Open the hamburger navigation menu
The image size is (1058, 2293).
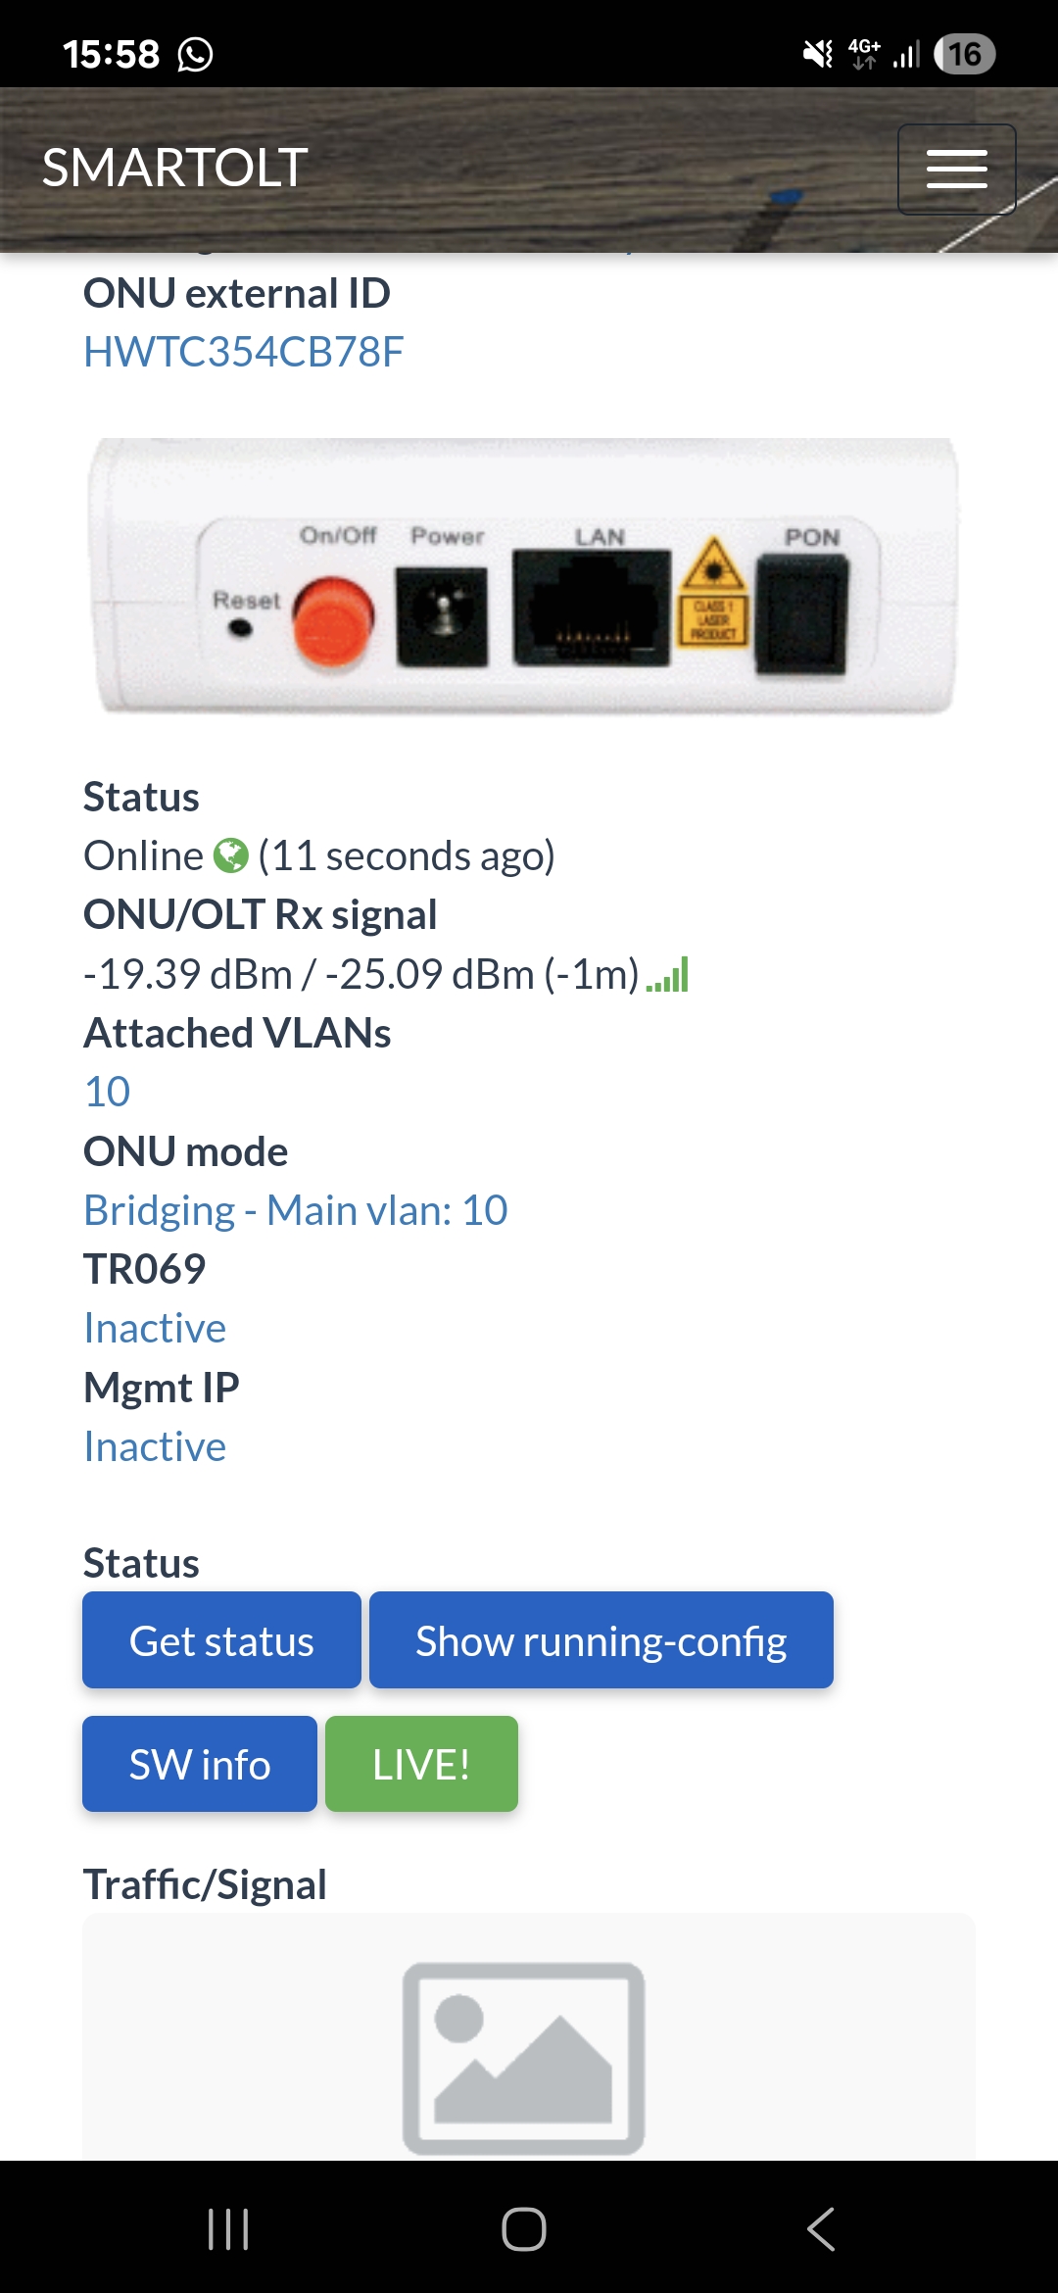pos(956,169)
